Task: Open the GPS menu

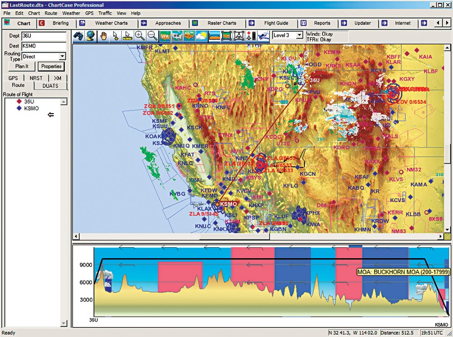Action: tap(89, 13)
